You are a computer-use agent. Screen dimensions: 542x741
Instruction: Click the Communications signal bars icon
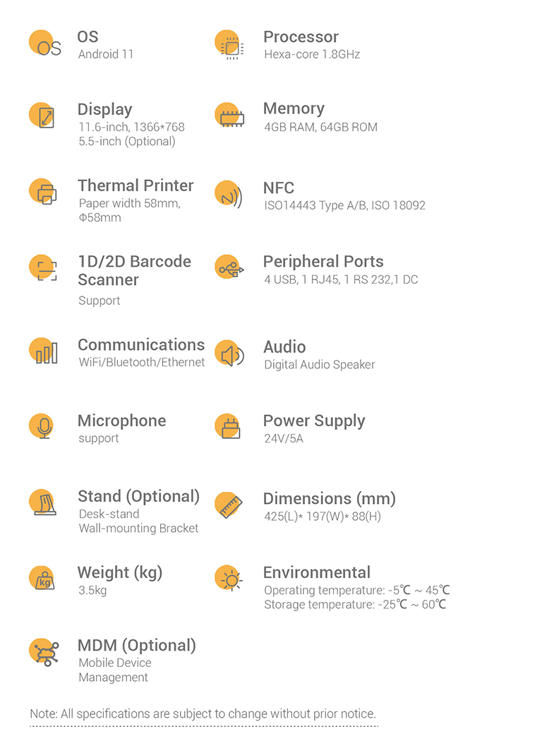click(x=44, y=351)
